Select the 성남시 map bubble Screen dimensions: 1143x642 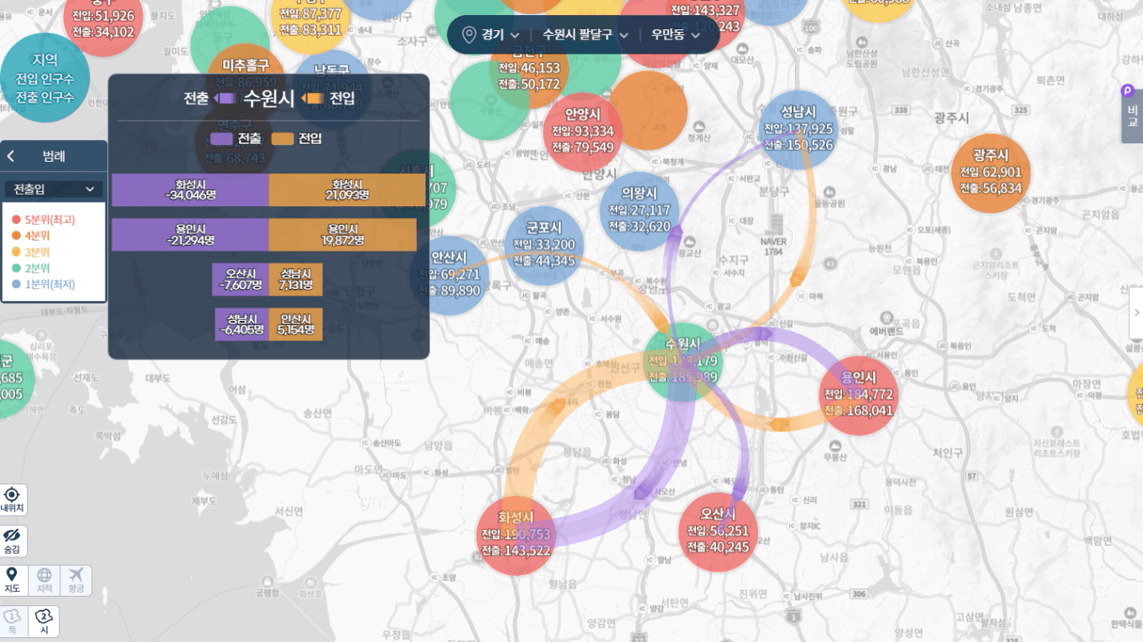click(798, 130)
